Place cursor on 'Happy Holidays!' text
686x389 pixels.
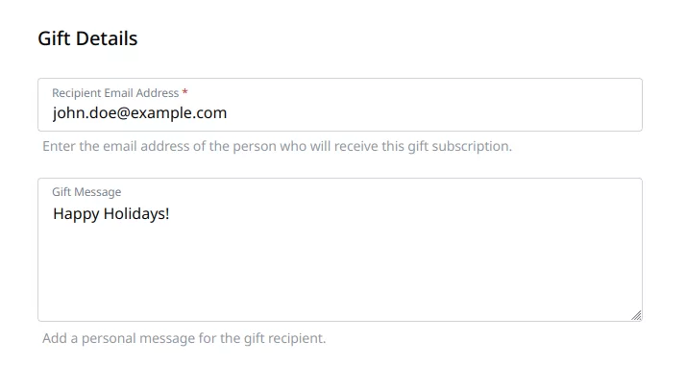point(111,213)
